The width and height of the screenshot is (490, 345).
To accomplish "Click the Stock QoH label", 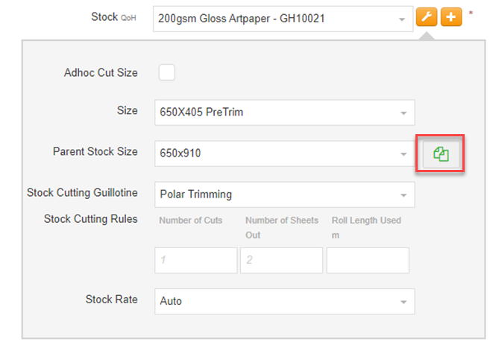I will click(114, 16).
